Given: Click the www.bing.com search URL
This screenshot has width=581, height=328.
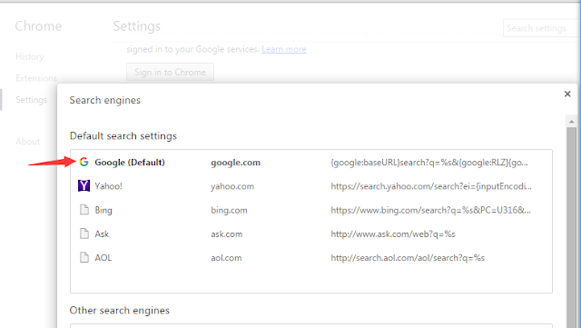Looking at the screenshot, I should 431,210.
